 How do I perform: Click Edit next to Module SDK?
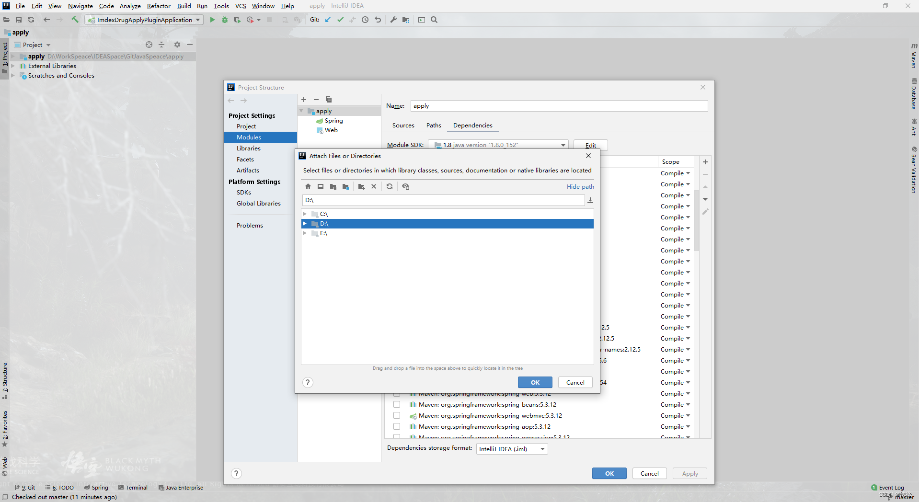[x=591, y=145]
